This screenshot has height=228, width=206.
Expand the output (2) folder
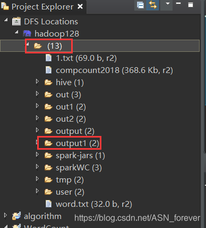click(x=37, y=130)
